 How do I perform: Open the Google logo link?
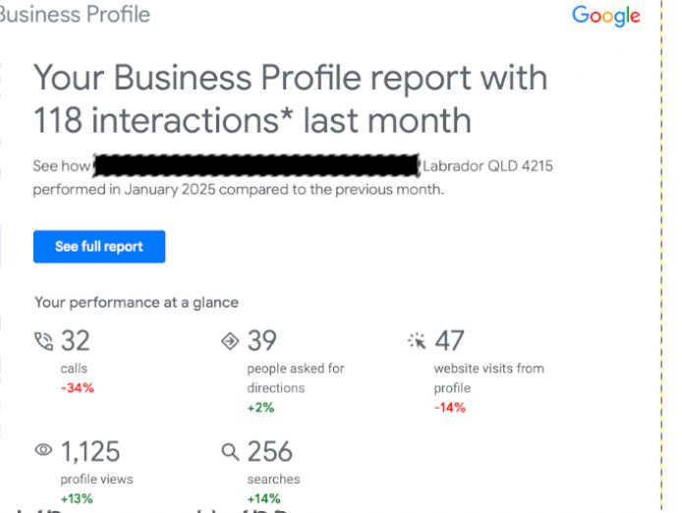pos(606,16)
